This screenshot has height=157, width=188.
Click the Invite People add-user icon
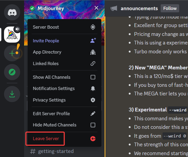(x=93, y=41)
